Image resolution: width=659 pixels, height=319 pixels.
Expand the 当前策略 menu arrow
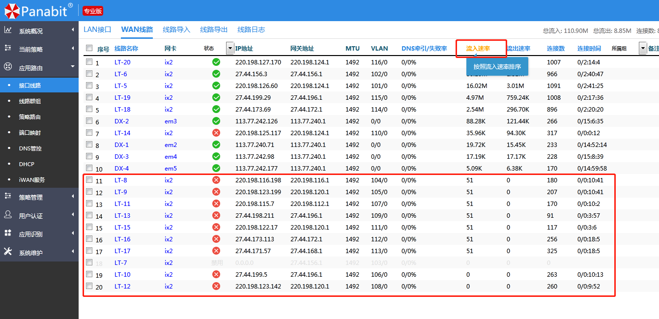point(73,49)
